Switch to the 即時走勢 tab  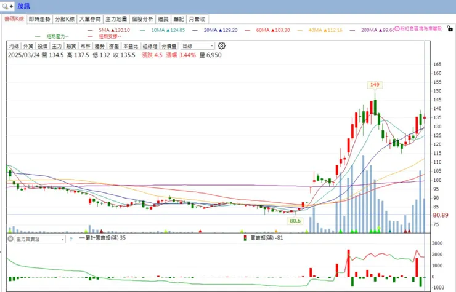click(39, 19)
